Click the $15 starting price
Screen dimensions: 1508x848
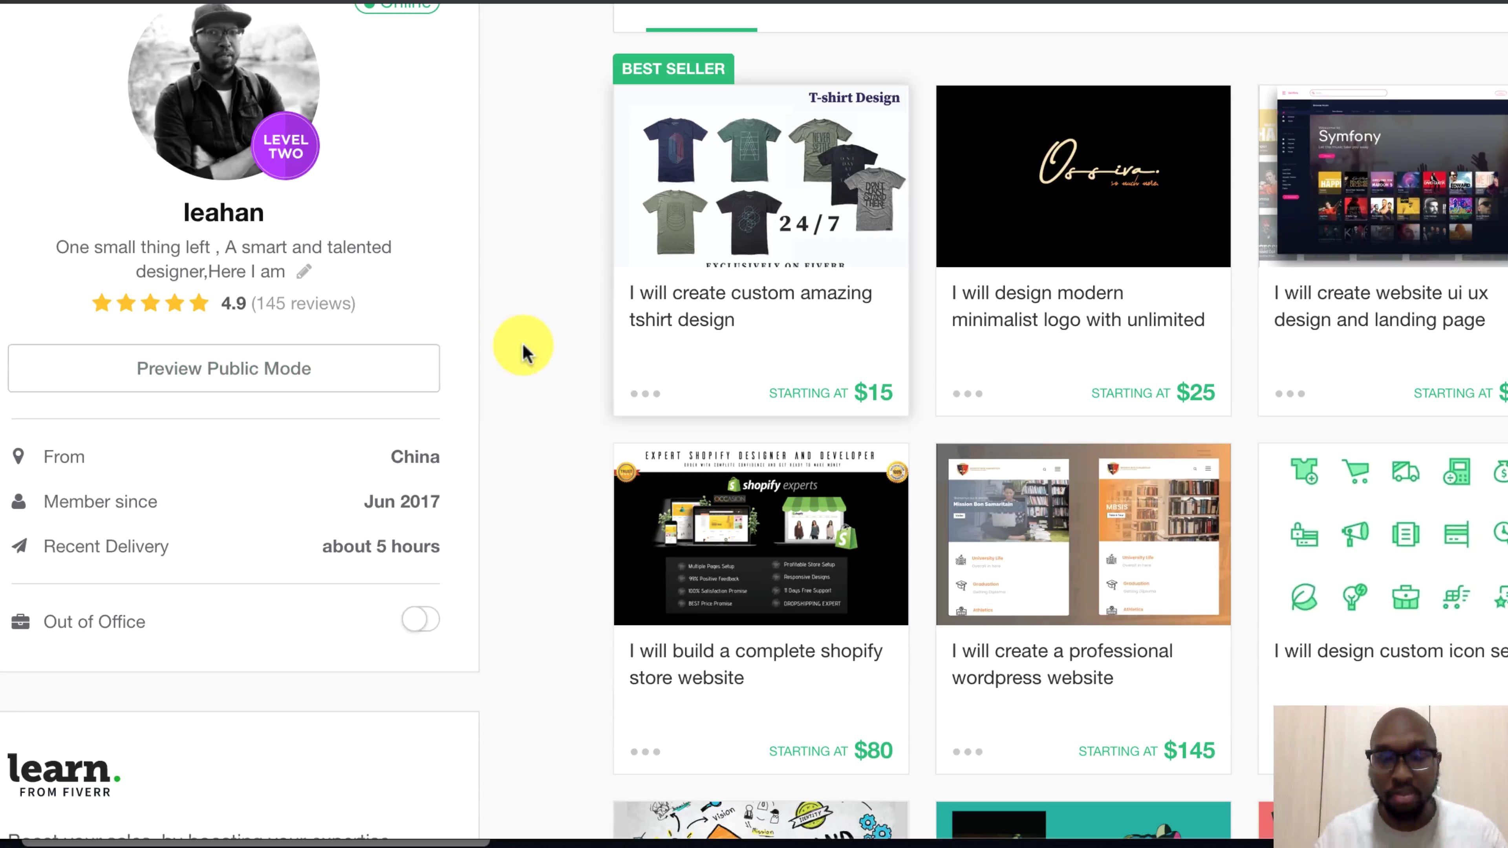[x=873, y=393]
